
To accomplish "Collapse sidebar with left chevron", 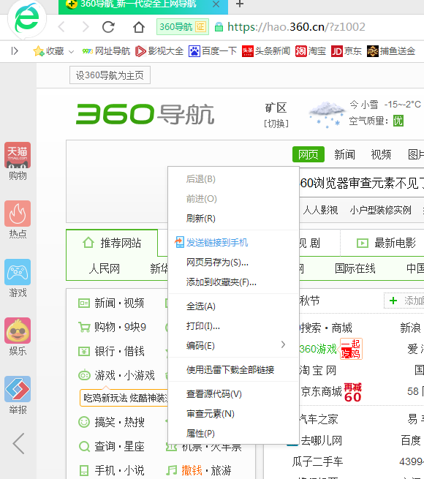I will (18, 443).
